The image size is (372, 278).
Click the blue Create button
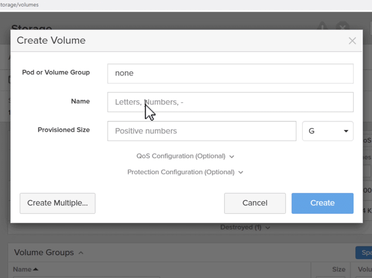pos(322,203)
